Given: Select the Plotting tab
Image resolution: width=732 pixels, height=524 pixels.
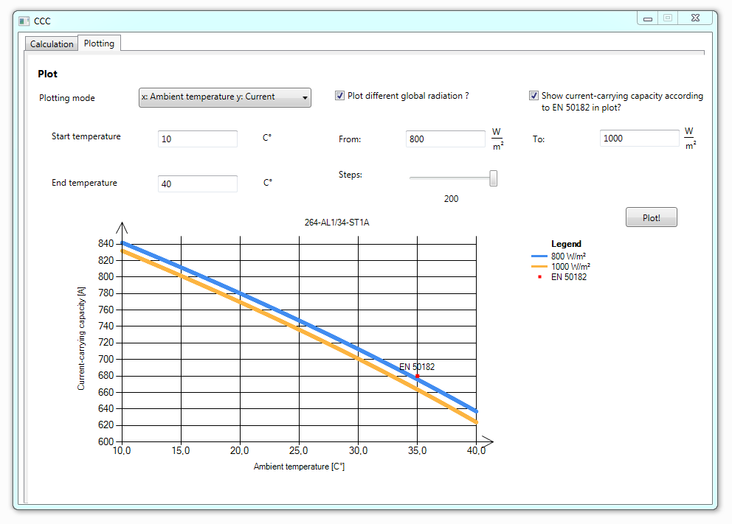Looking at the screenshot, I should click(x=99, y=43).
